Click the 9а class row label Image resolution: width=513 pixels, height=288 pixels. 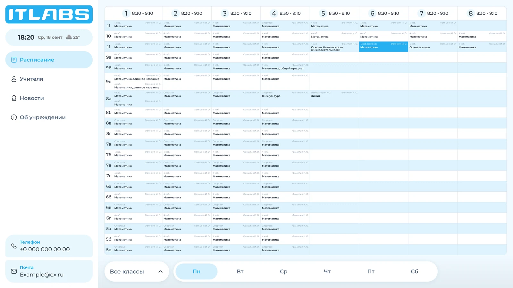click(109, 57)
